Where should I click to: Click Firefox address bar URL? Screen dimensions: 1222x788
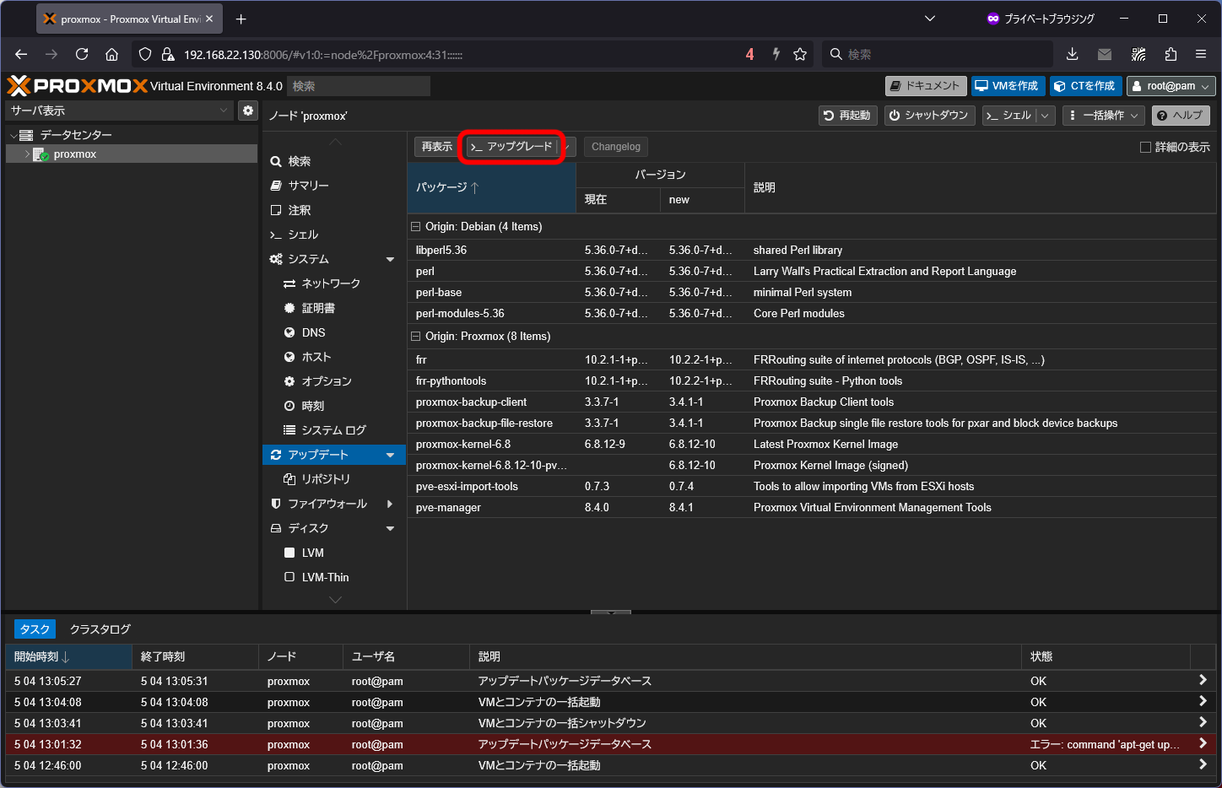(323, 55)
